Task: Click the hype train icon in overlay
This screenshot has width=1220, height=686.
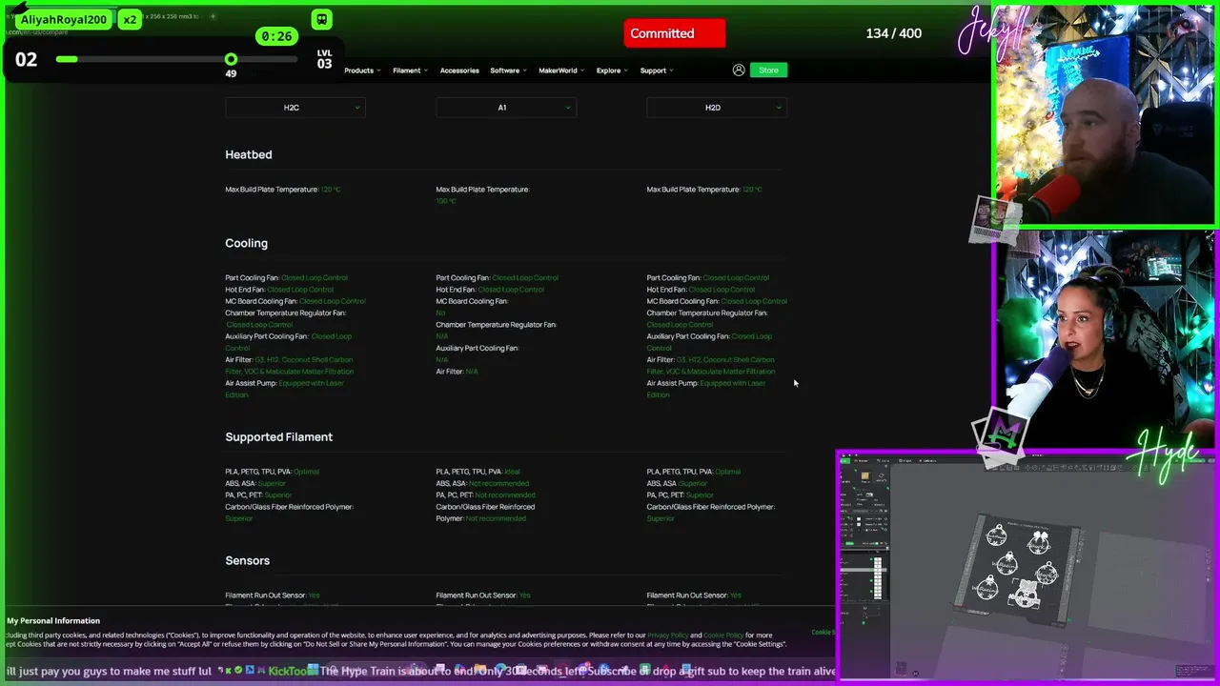Action: [322, 19]
